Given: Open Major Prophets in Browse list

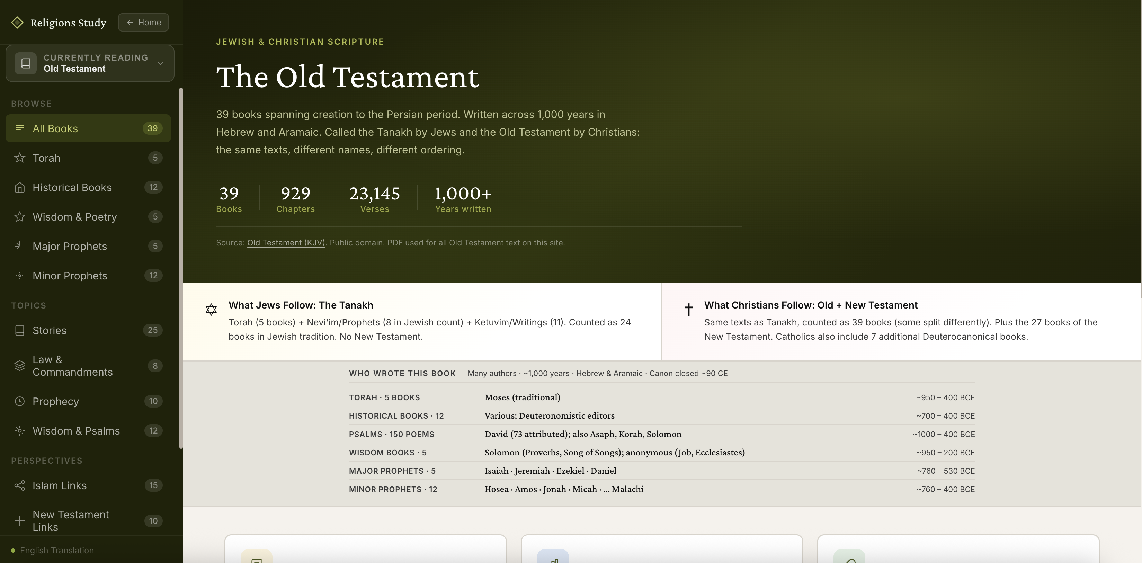Looking at the screenshot, I should (x=70, y=247).
